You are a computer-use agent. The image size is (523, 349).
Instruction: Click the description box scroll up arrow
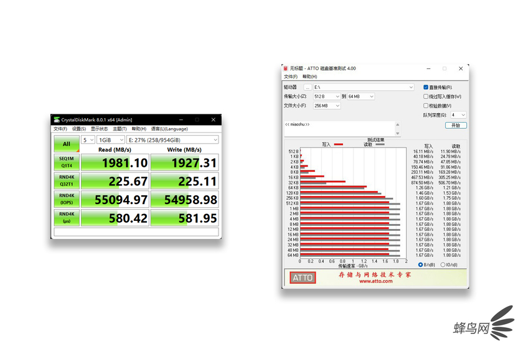tap(398, 124)
